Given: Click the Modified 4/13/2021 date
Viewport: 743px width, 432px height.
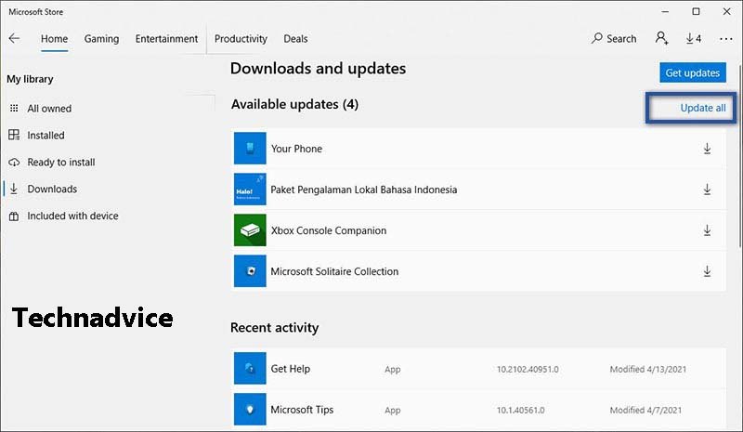Looking at the screenshot, I should (x=647, y=369).
